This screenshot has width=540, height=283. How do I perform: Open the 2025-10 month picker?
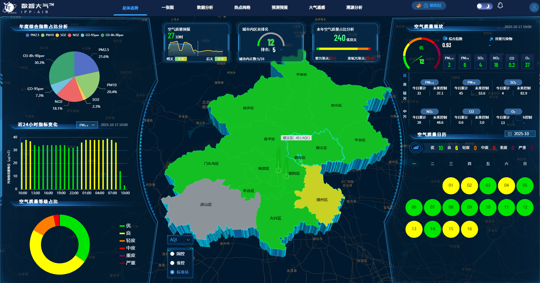pos(520,134)
